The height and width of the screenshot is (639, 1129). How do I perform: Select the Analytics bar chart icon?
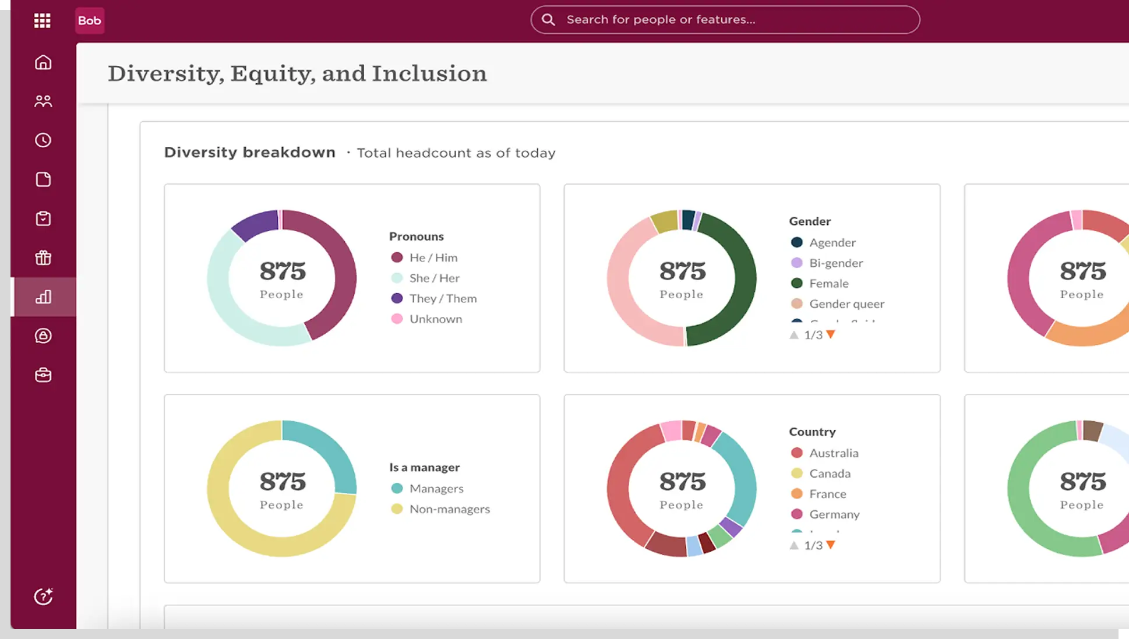tap(43, 297)
